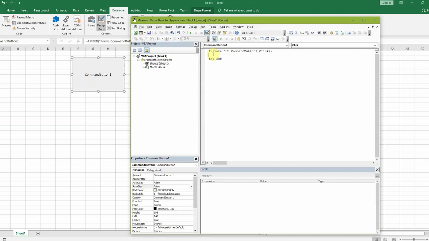Open Project Explorer from the VBA toolbar
This screenshot has height=241, width=429.
coord(213,33)
